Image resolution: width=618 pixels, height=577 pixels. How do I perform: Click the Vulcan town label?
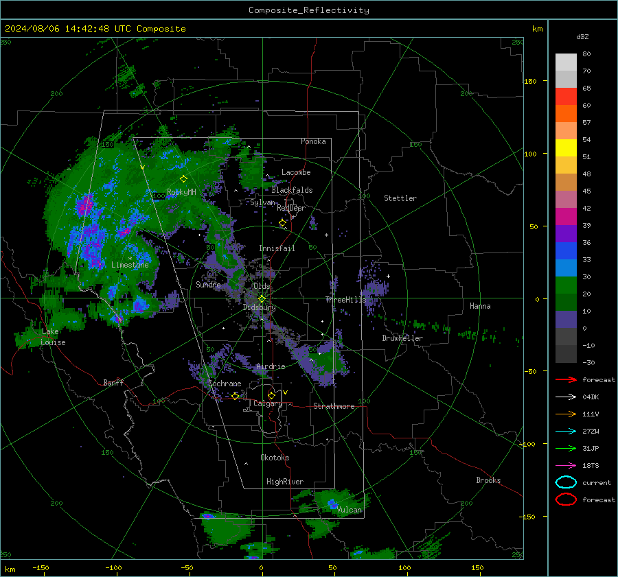click(x=349, y=510)
